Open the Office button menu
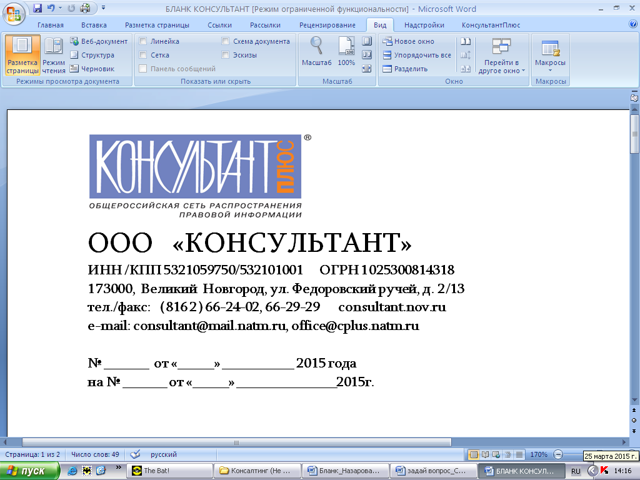The height and width of the screenshot is (480, 640). tap(14, 12)
